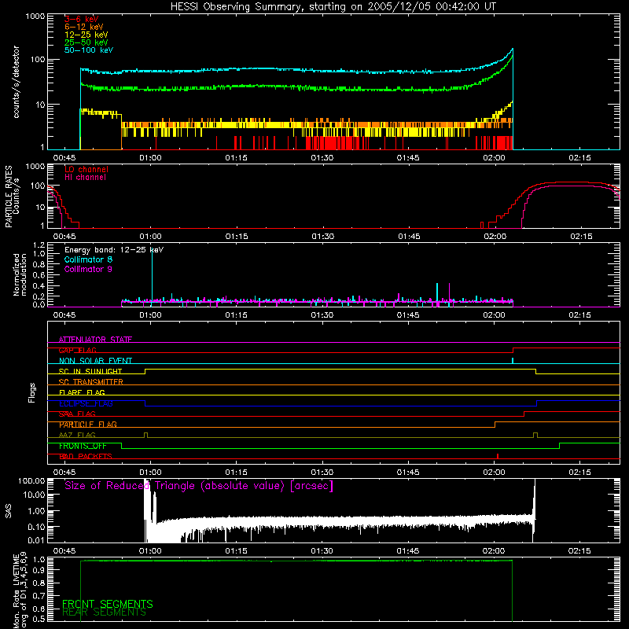Click the LO channel legend label
Screen dimensions: 629x629
(86, 169)
